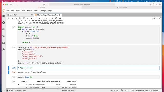Click the orders.head(3) code cell
The image size is (164, 92).
pyautogui.click(x=88, y=77)
